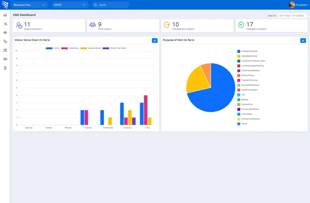Screen dimensions: 310x203
Task: Toggle Tour legend entry
Action: 241,95
